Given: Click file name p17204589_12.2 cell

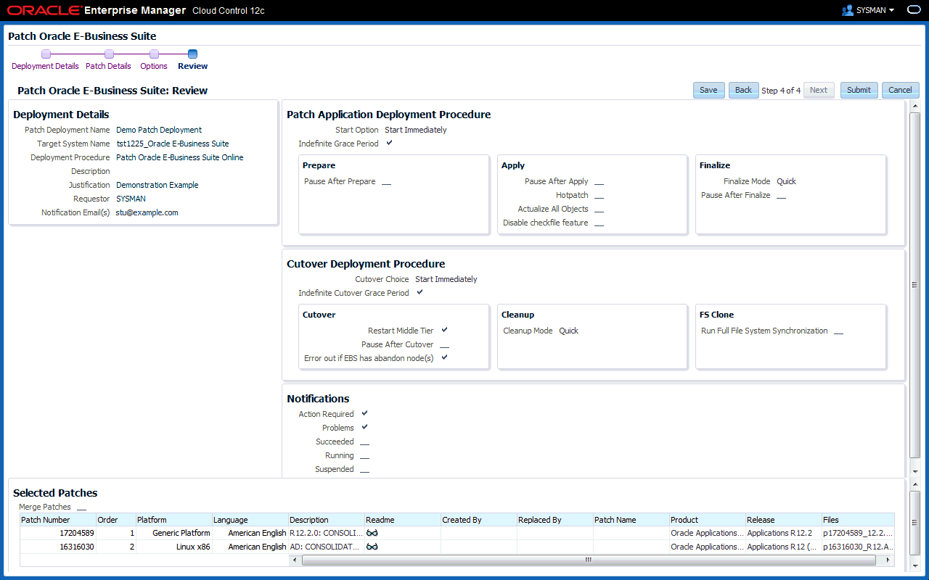Looking at the screenshot, I should click(x=858, y=533).
